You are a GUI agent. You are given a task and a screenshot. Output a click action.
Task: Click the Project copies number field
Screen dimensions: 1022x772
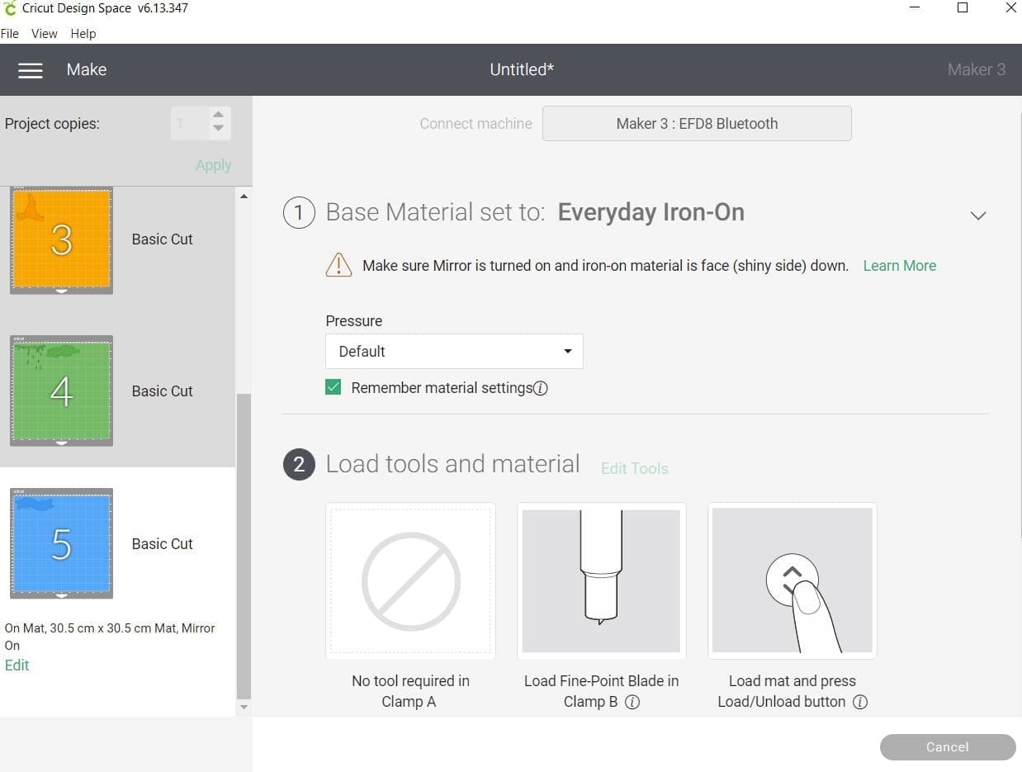click(189, 124)
